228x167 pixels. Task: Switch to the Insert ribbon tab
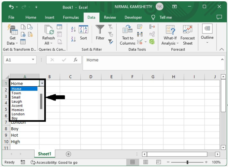click(50, 18)
